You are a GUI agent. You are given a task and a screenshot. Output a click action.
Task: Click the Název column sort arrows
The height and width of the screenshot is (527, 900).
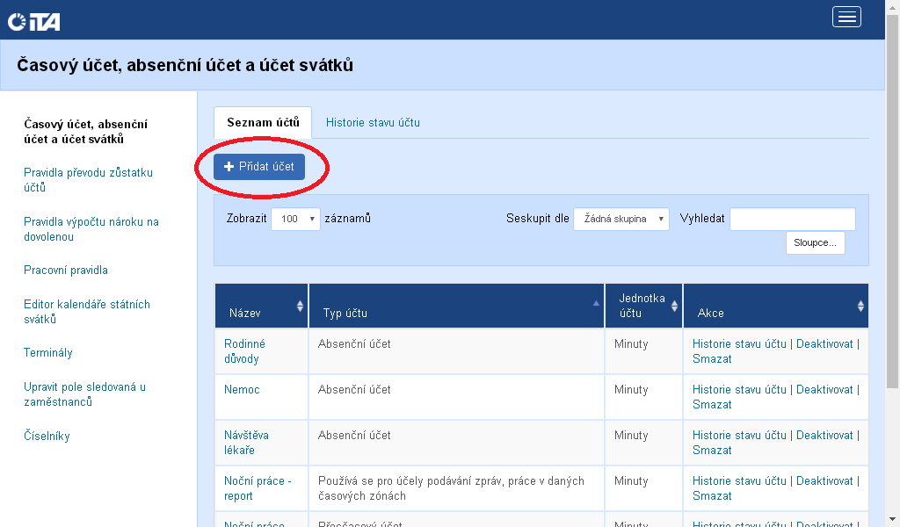[x=301, y=306]
